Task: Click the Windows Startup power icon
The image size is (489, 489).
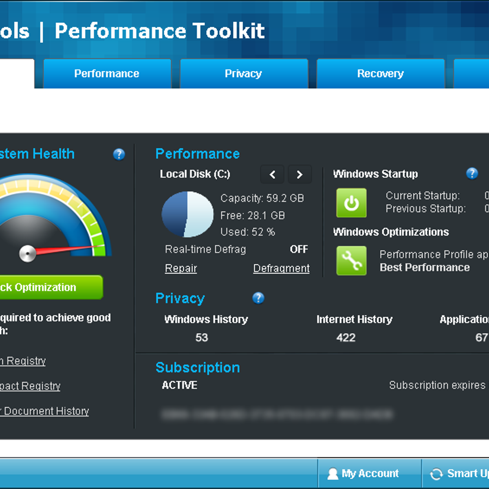Action: point(351,203)
